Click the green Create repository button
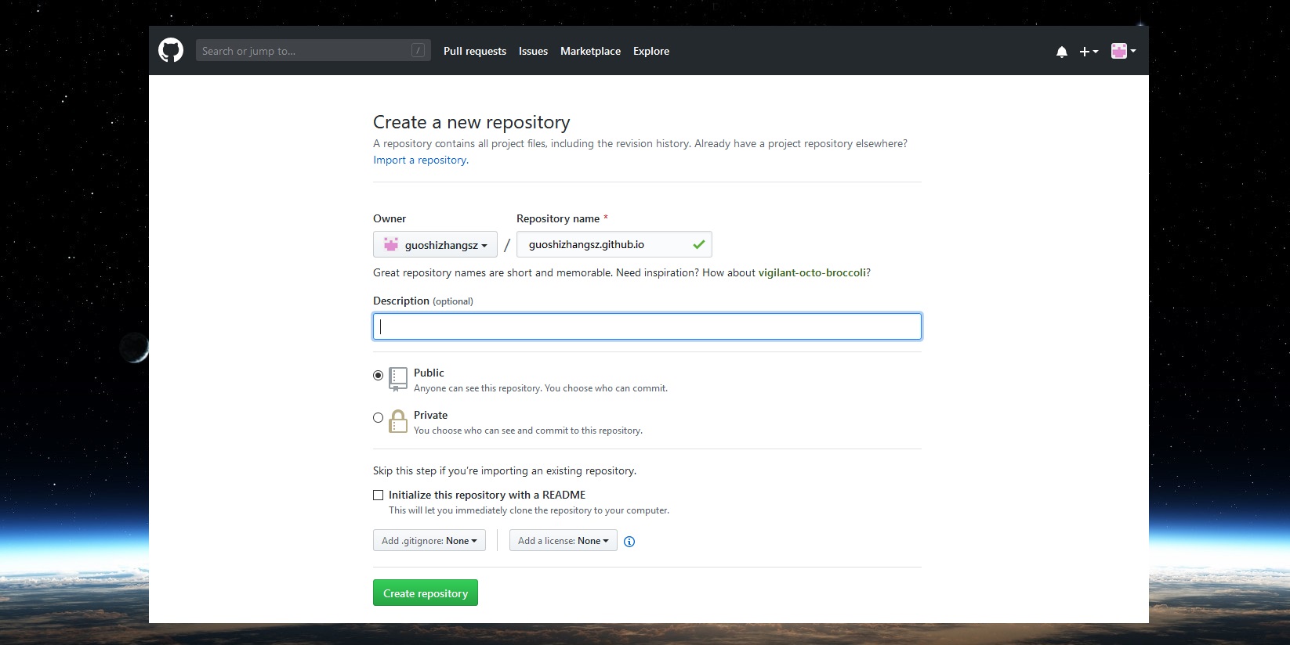 click(425, 593)
